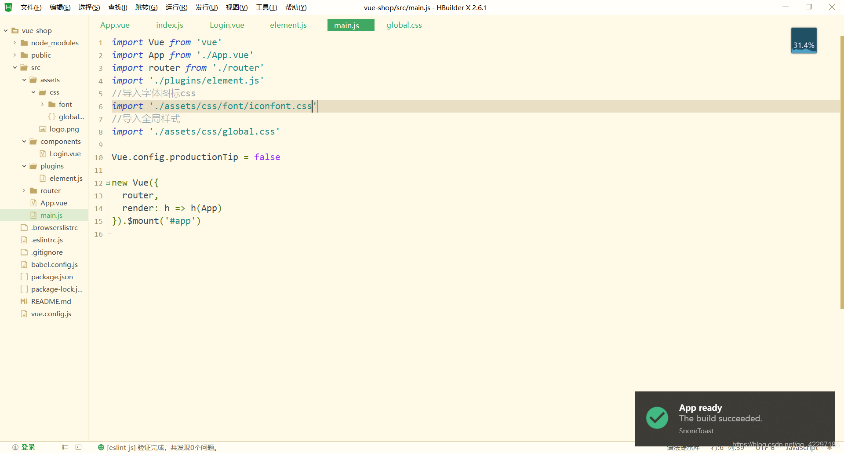
Task: Open the 选择(S) menu
Action: pos(89,7)
